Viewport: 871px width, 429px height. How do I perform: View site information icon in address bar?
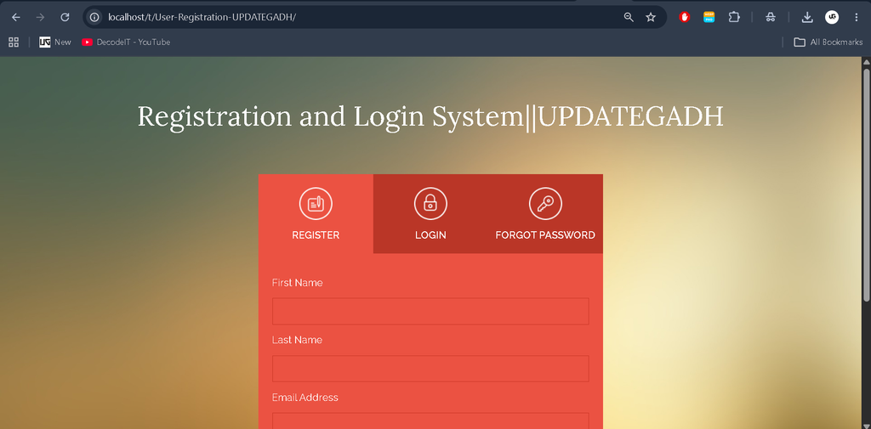coord(94,17)
